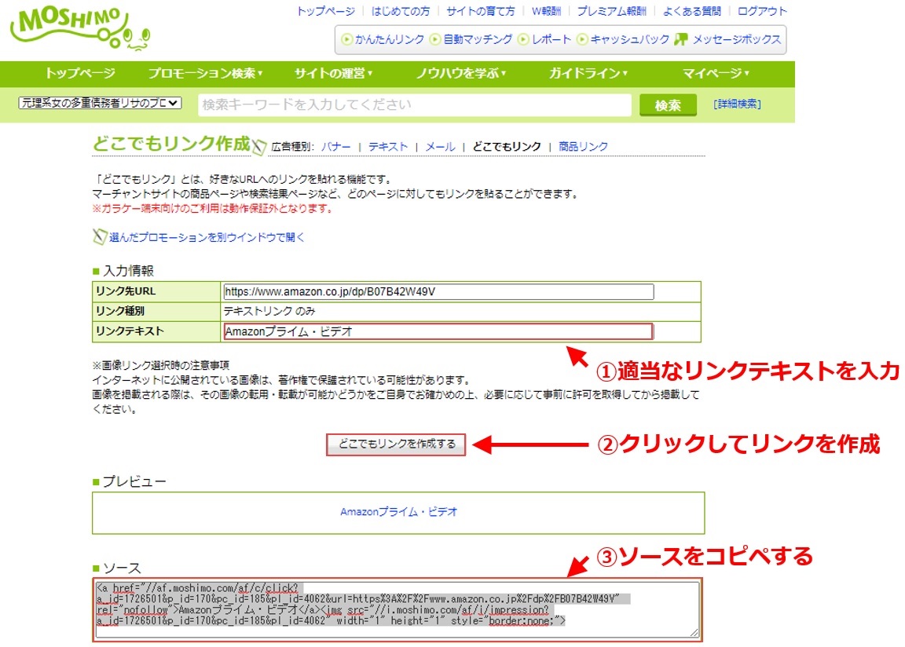The image size is (905, 647).
Task: Click the リンク先URL input field
Action: 438,292
